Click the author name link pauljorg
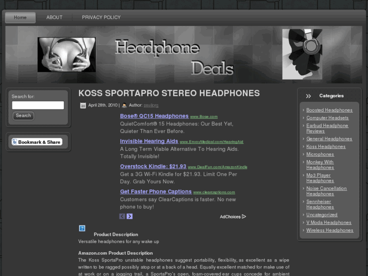Viewport: 368px width, 276px height. pos(151,105)
